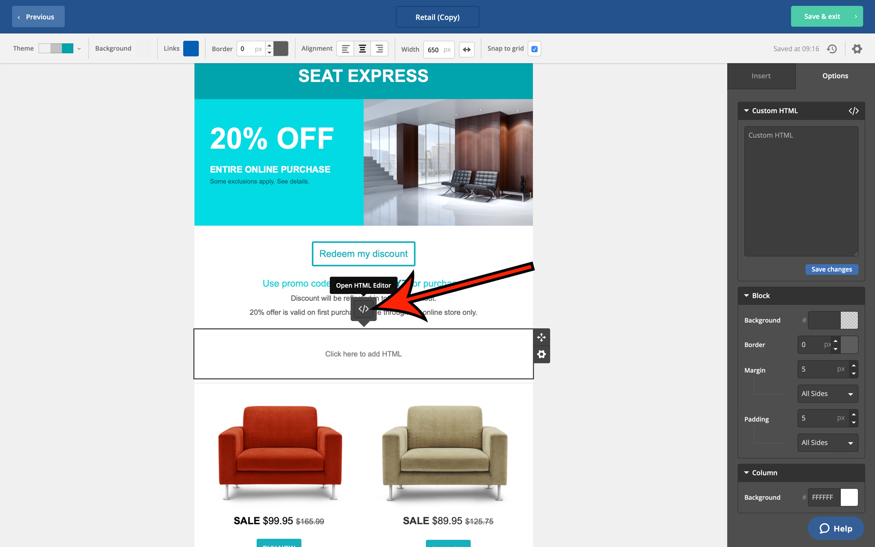Viewport: 875px width, 547px height.
Task: Open Margin All Sides dropdown
Action: (827, 394)
